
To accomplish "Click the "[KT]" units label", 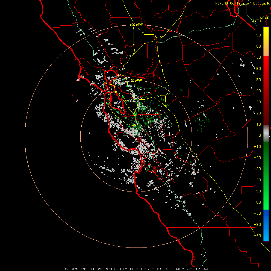I will point(257,21).
